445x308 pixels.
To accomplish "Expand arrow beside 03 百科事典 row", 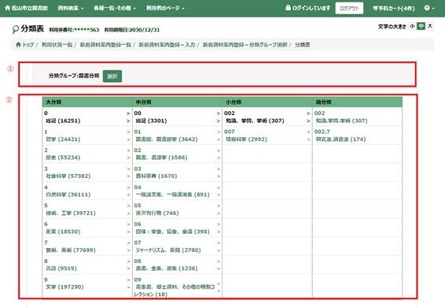I will tap(219, 173).
